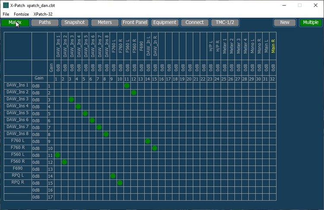Select the Meter 1 destination column header
The width and height of the screenshot is (324, 210).
(224, 46)
